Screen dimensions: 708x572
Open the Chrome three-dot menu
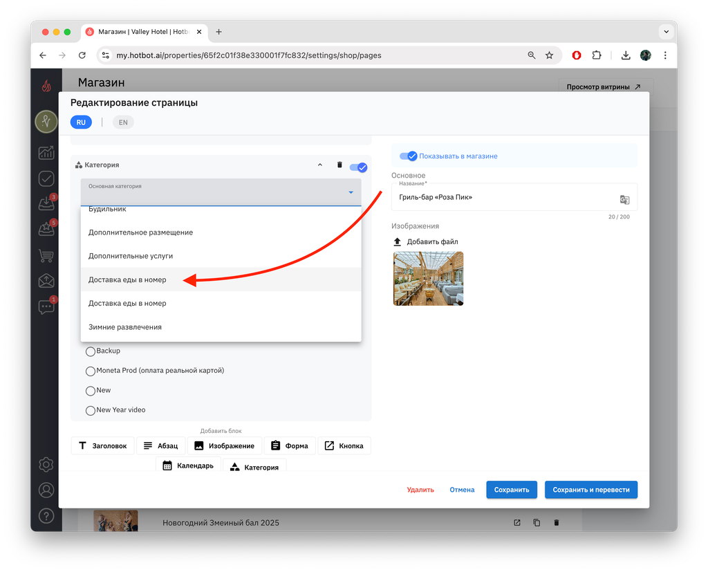(665, 55)
